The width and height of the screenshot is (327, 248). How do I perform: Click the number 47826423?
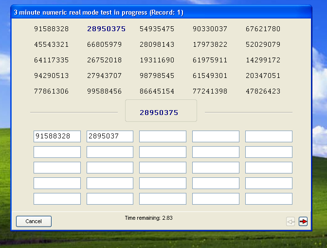point(263,91)
